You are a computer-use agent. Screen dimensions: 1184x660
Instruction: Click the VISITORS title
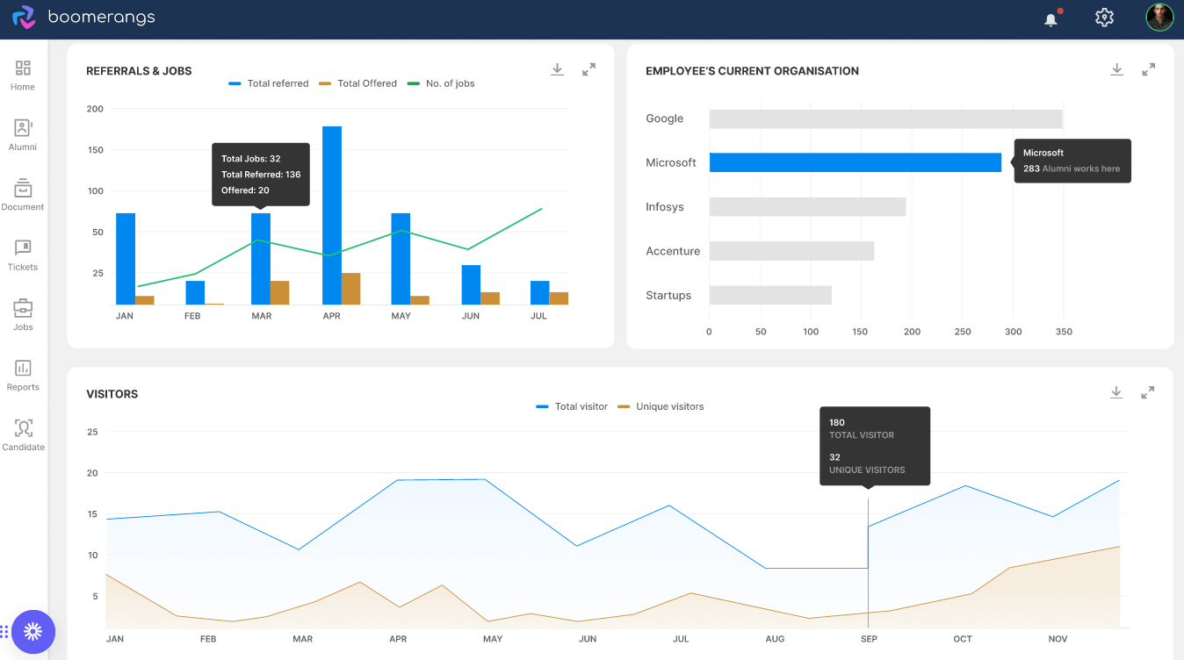coord(112,394)
